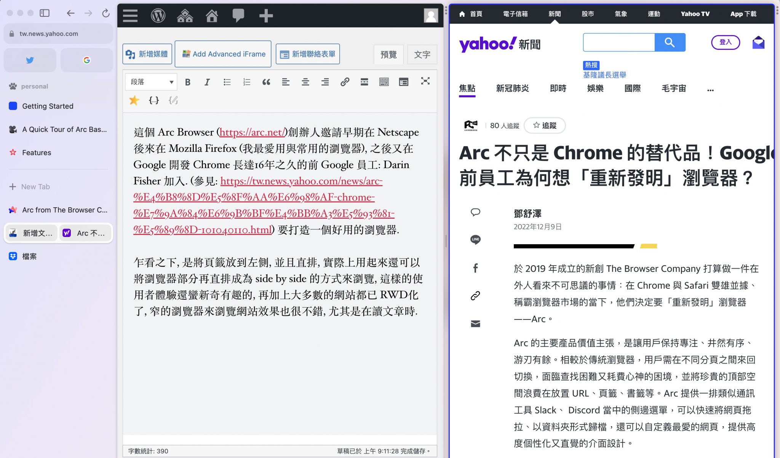The image size is (780, 458).
Task: Open the pinned Twitter favorite
Action: pyautogui.click(x=30, y=60)
